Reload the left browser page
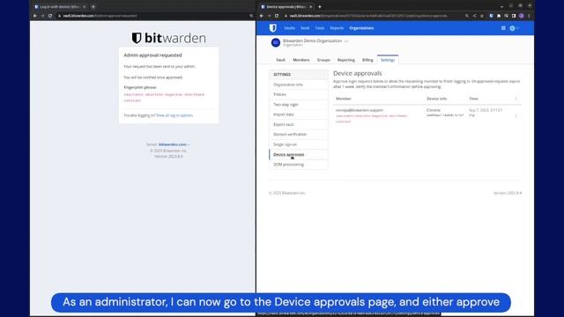The image size is (564, 317). point(50,16)
